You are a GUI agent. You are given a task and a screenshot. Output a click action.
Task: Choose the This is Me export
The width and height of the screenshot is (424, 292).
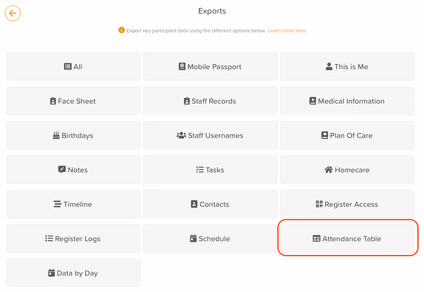(347, 66)
